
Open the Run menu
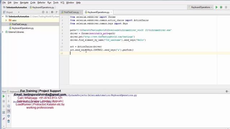49,3
